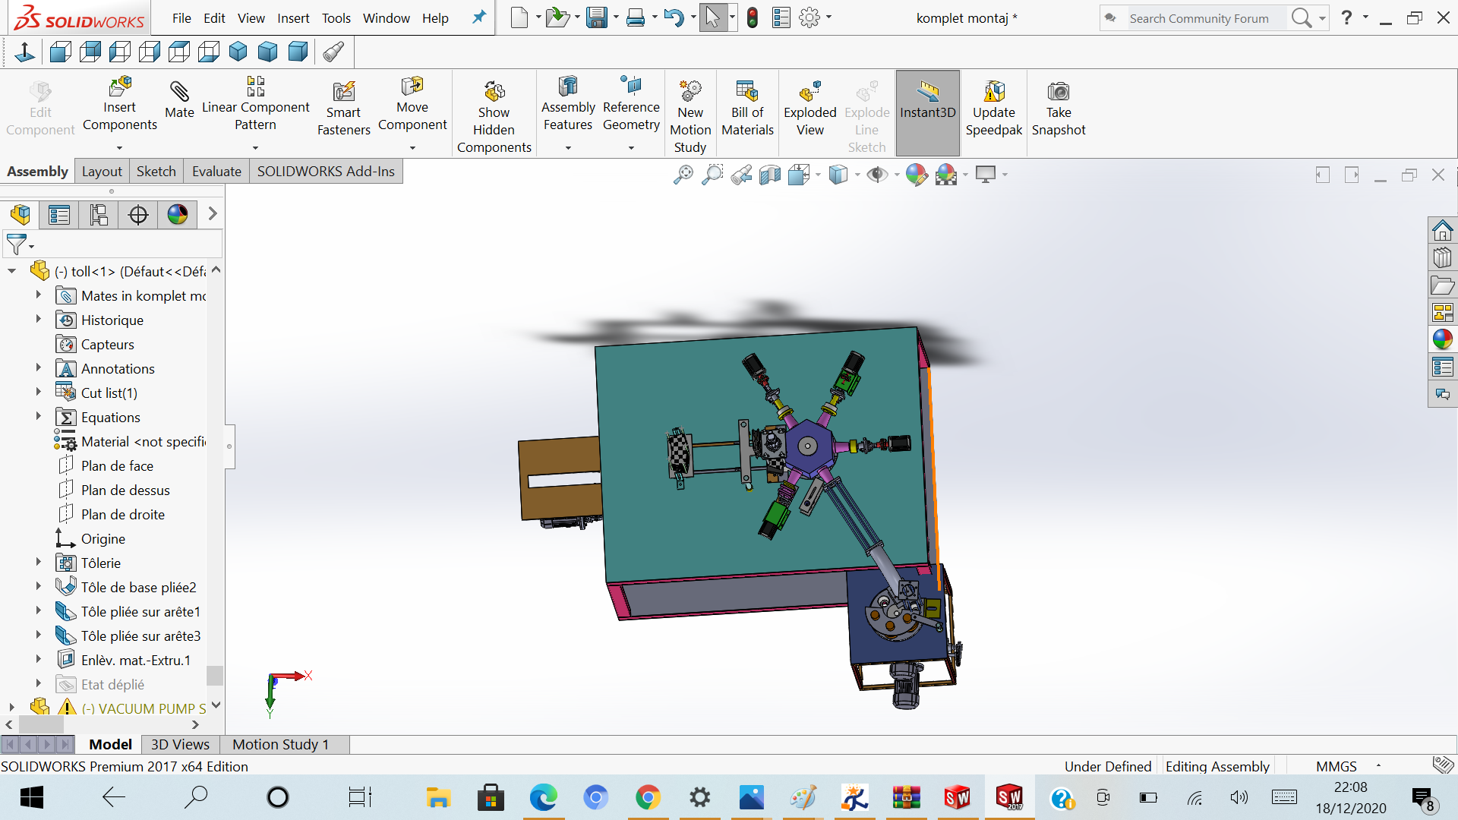Open Appearances task pane color ball
1458x820 pixels.
coord(1442,339)
